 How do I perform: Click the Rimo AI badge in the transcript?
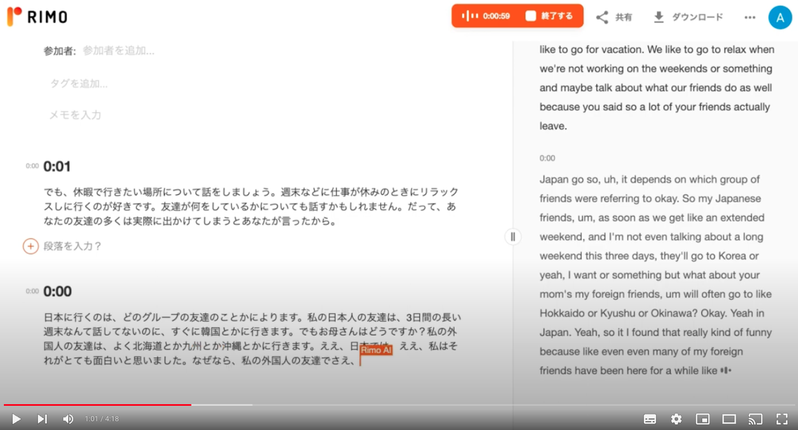375,350
